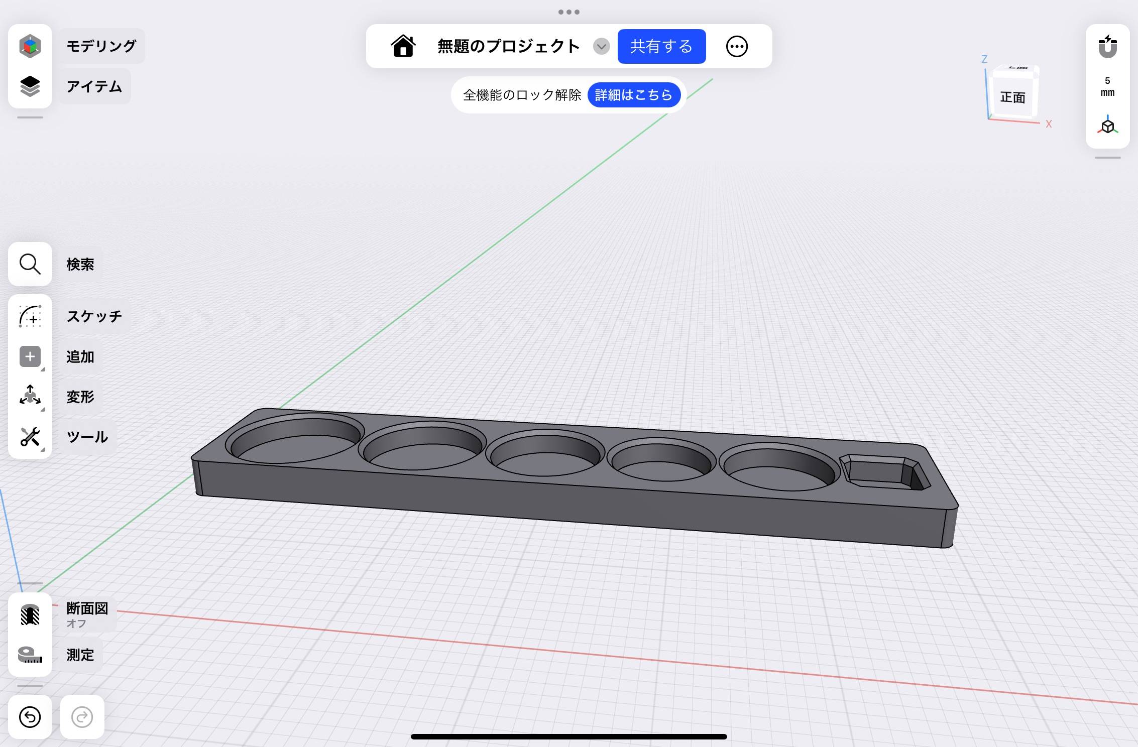Open the Items layers stack icon
The height and width of the screenshot is (747, 1138).
coord(30,86)
